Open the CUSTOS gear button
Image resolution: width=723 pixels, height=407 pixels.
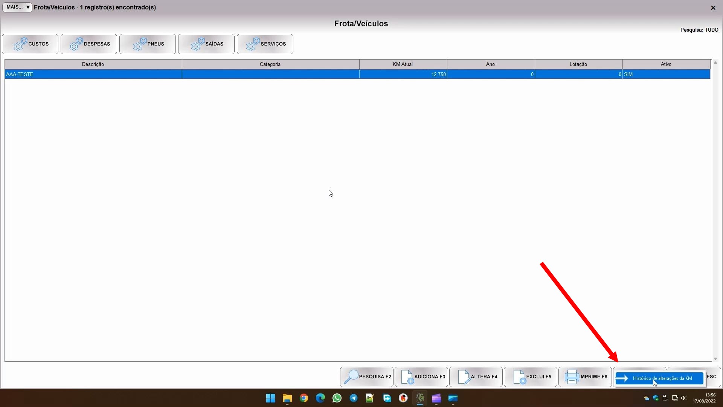click(x=30, y=44)
